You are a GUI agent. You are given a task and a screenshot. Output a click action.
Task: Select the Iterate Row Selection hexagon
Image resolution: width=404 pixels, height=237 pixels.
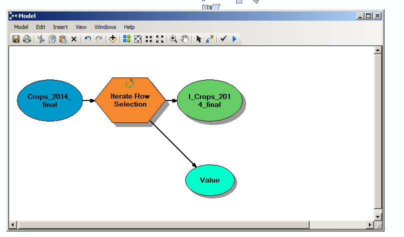pos(130,100)
